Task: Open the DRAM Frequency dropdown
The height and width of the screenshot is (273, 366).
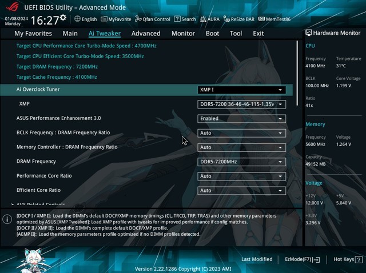Action: [241, 162]
